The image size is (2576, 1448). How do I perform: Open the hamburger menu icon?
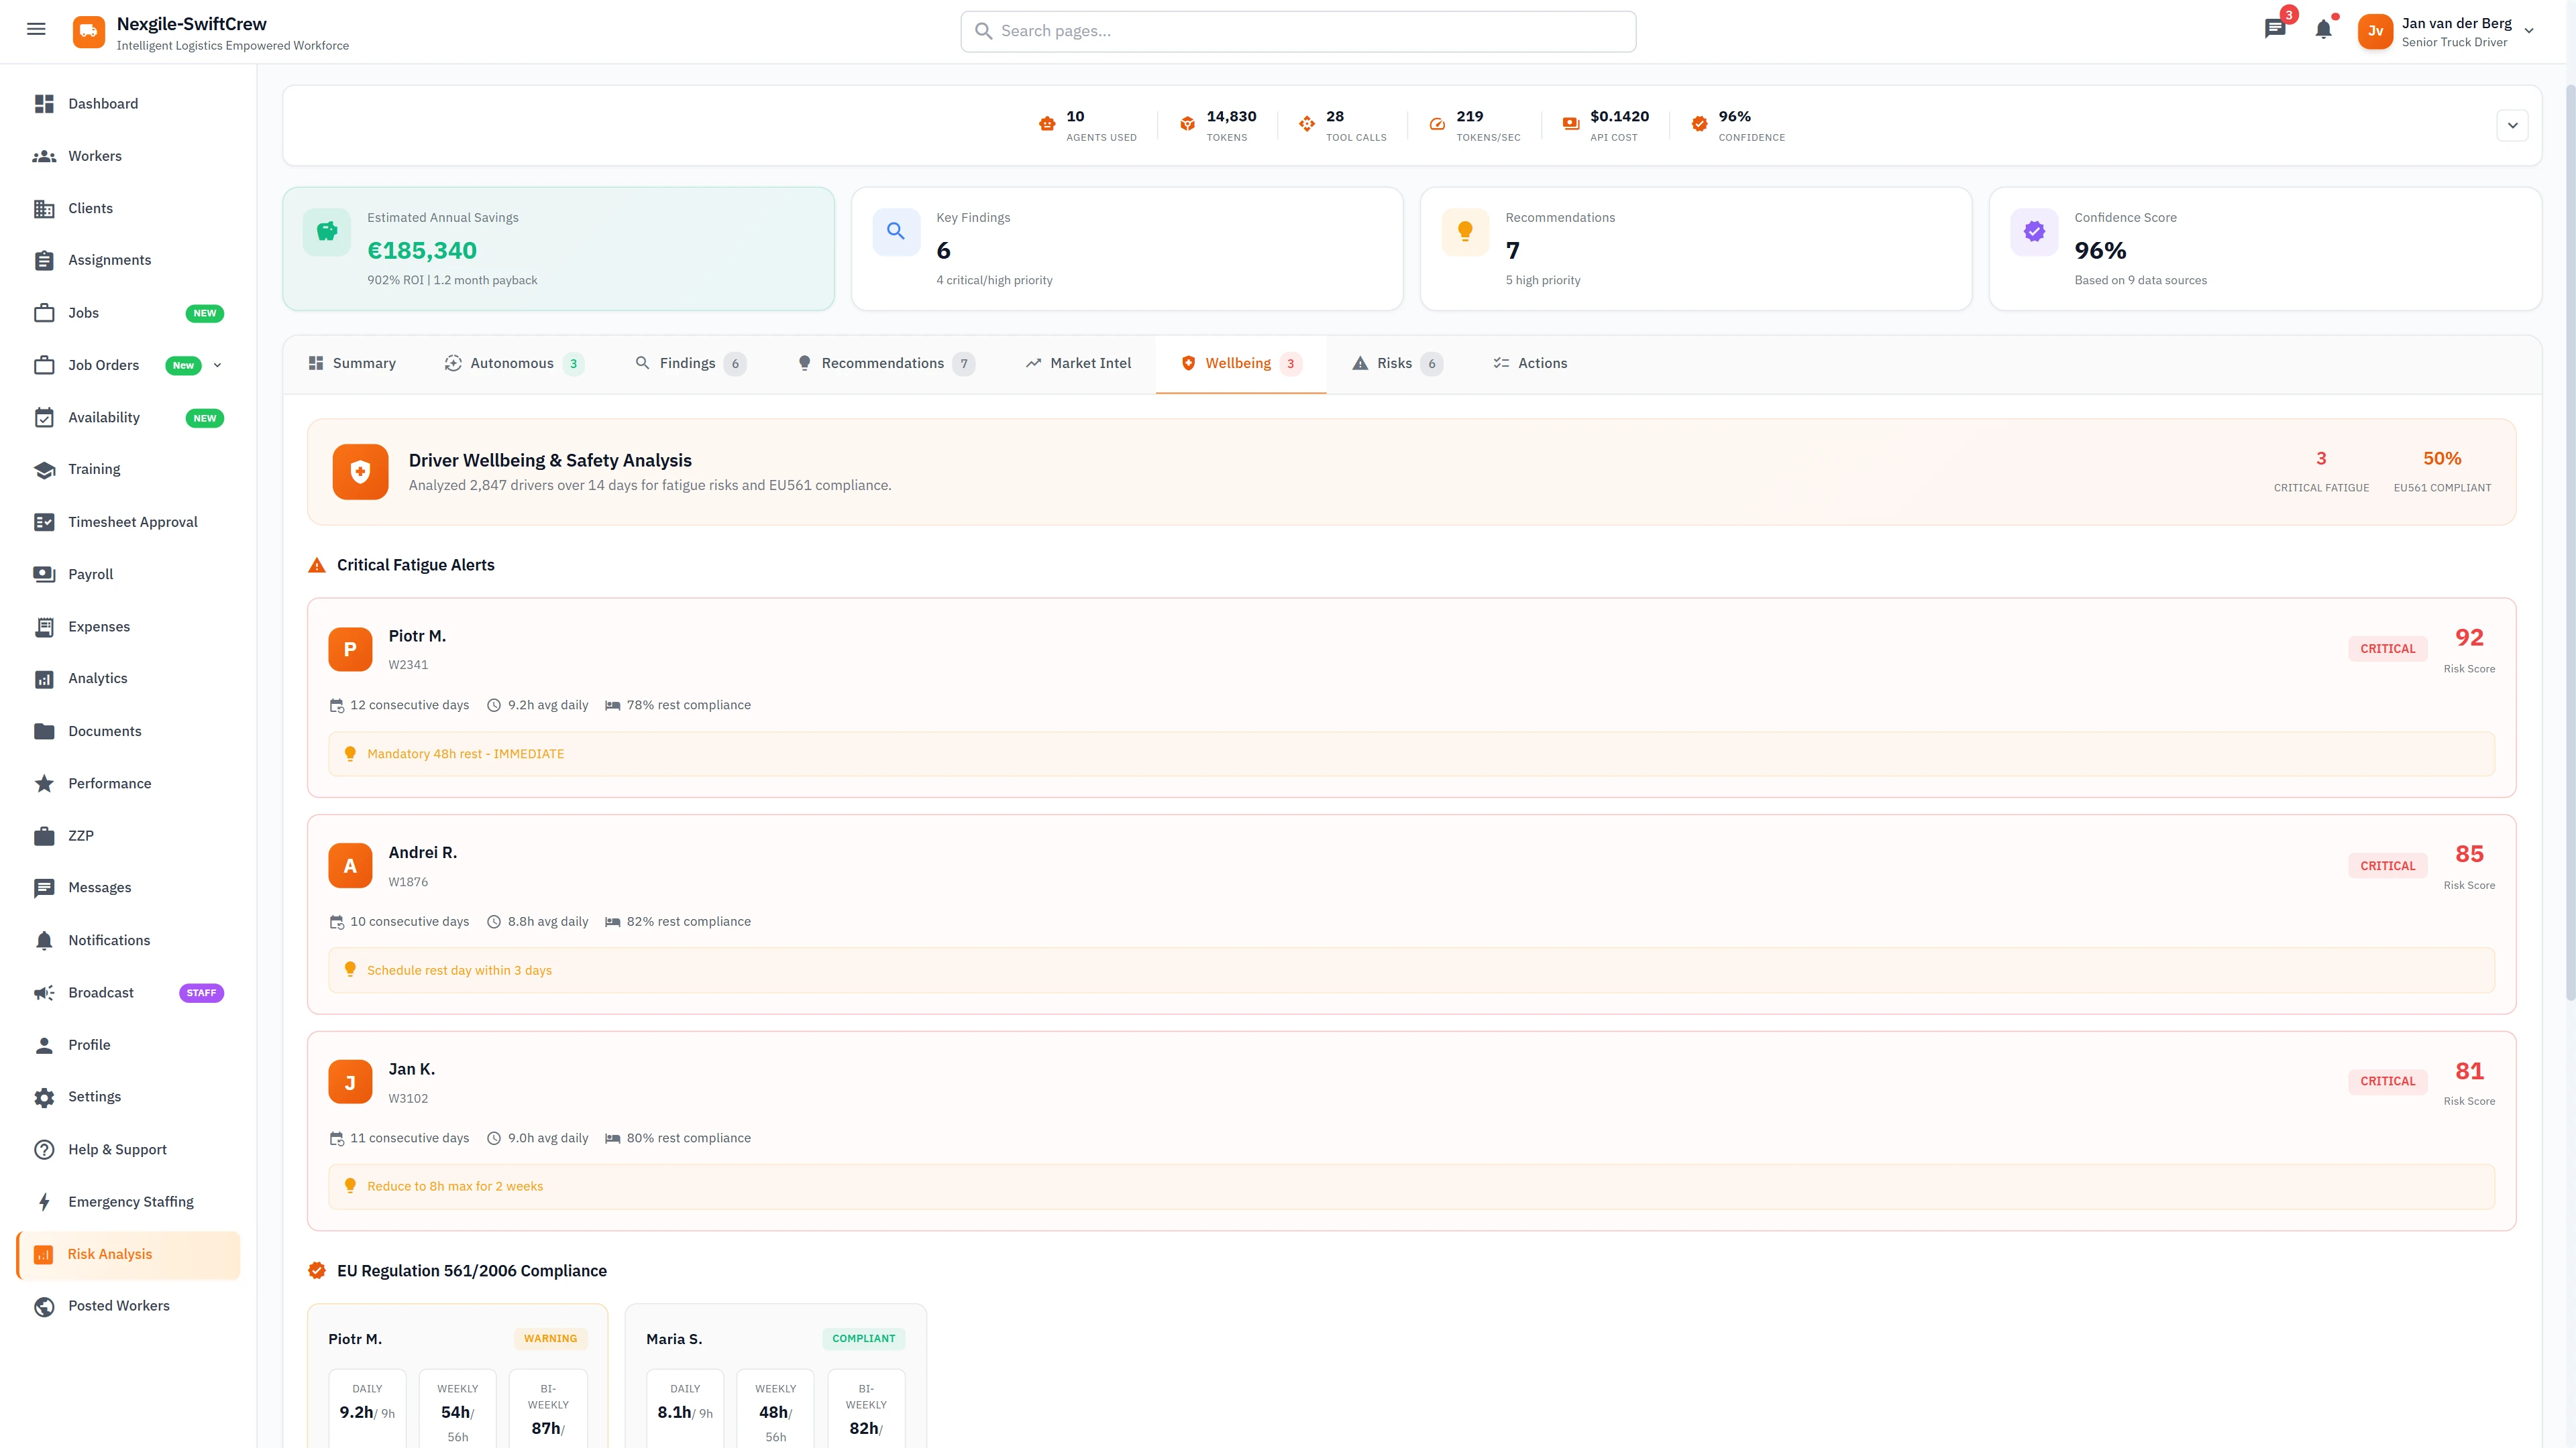click(x=36, y=29)
